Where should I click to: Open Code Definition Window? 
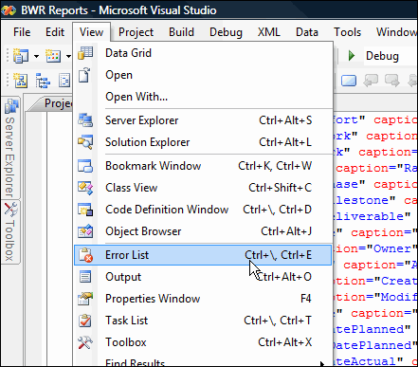click(x=203, y=210)
